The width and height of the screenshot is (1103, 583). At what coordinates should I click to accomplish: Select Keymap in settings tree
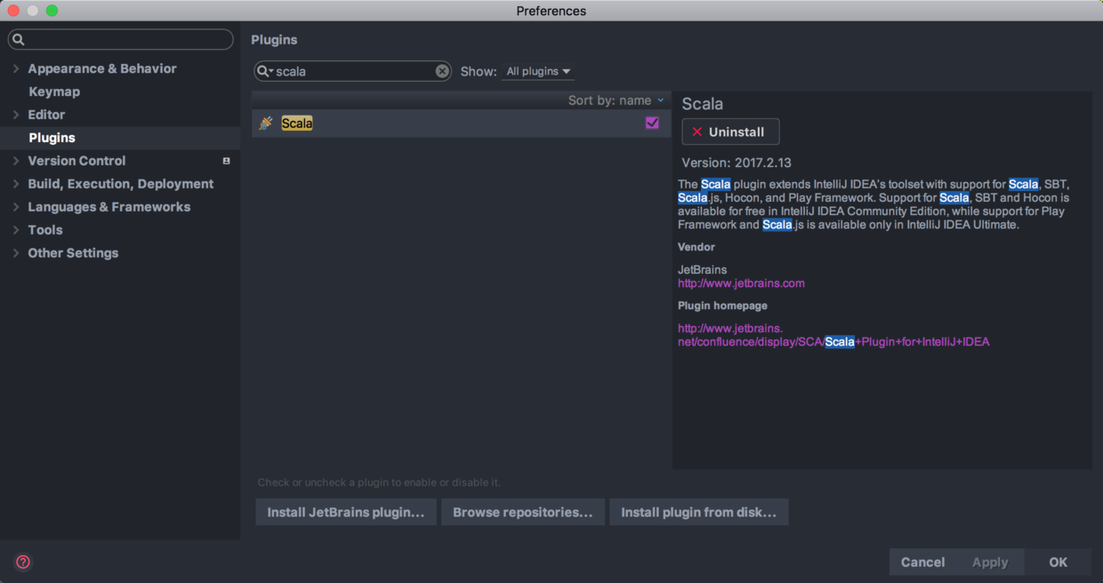pos(54,92)
